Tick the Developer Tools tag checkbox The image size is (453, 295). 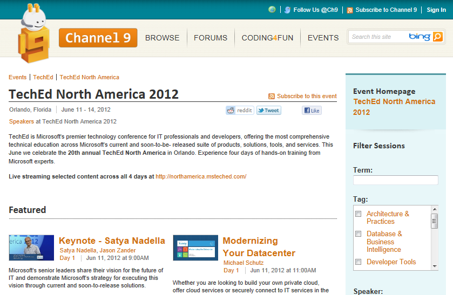pyautogui.click(x=359, y=262)
